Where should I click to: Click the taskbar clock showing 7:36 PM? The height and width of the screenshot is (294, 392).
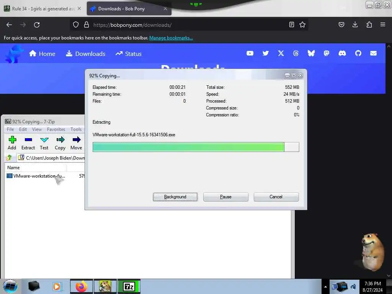pos(372,287)
